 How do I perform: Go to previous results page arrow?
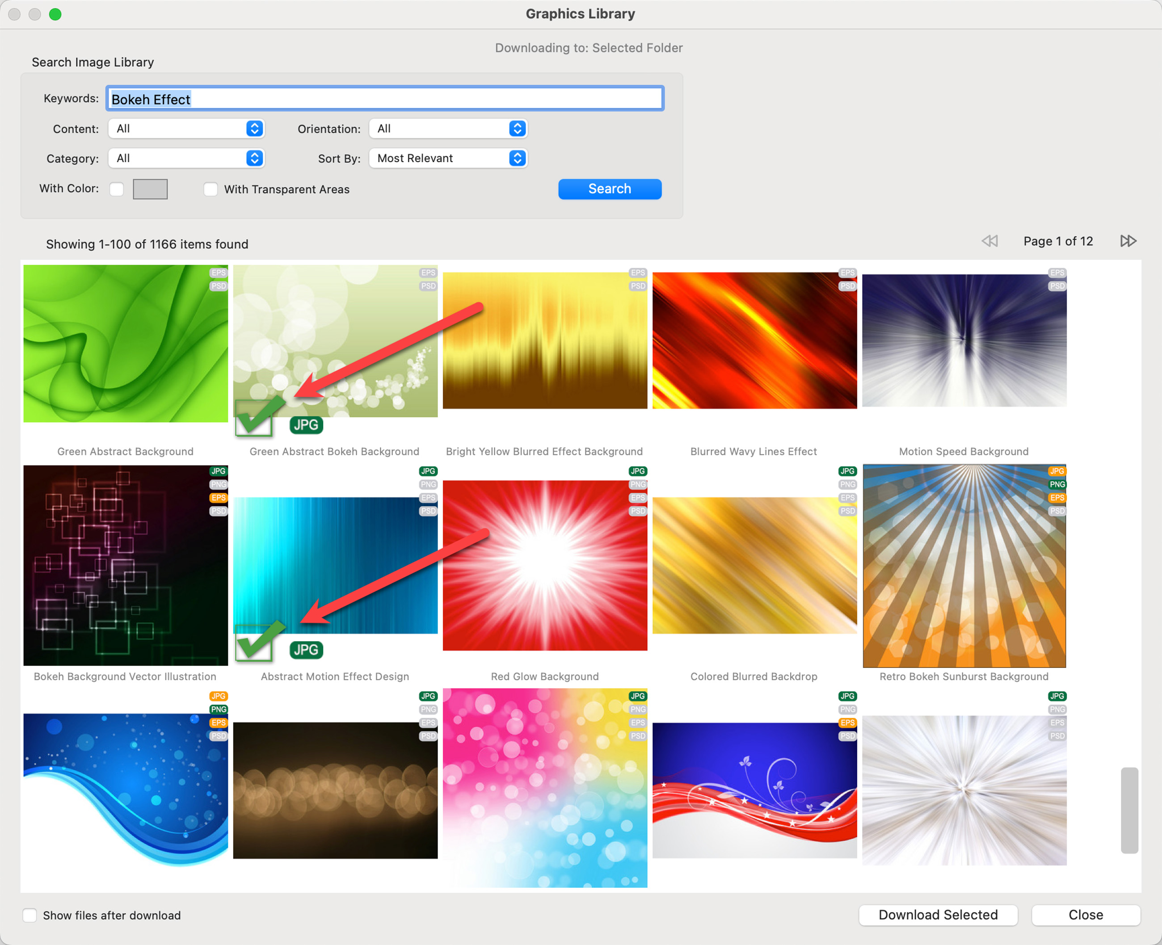(x=989, y=241)
